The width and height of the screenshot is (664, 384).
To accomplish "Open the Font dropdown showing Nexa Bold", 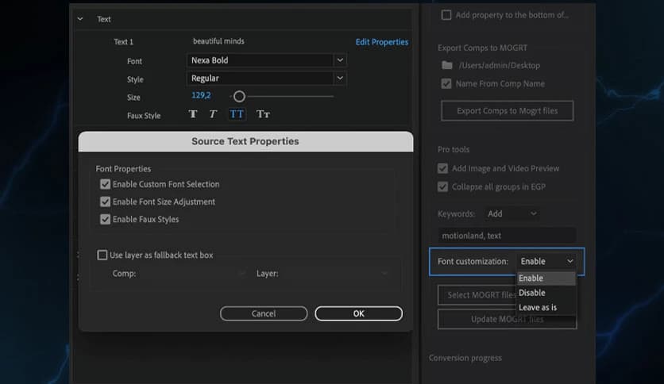I will [266, 60].
